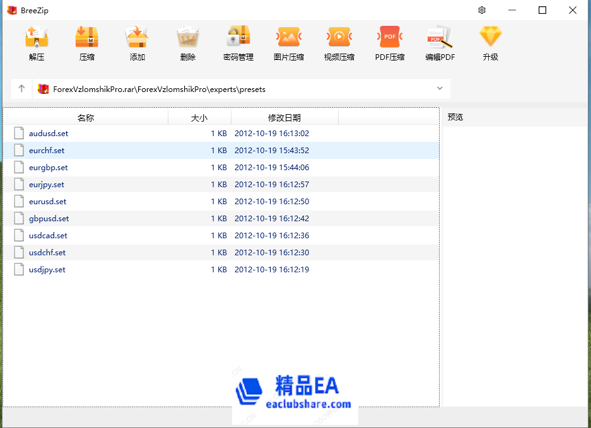
Task: Click the 图片压缩 image compression icon
Action: point(288,43)
